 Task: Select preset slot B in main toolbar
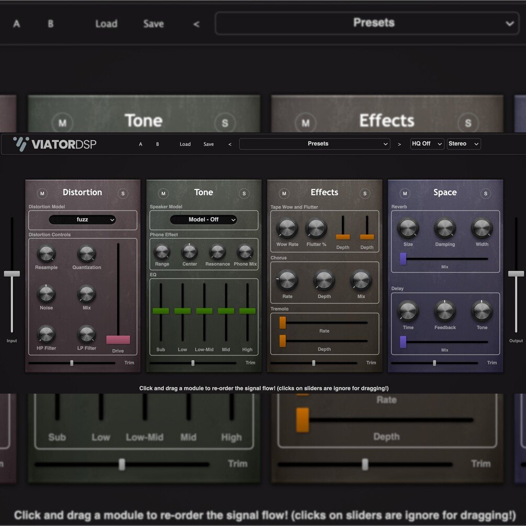click(158, 144)
